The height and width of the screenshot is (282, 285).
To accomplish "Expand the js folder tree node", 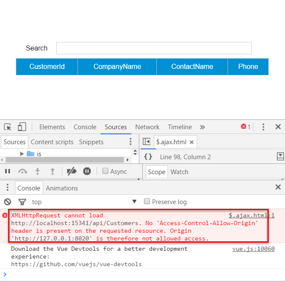I will coord(22,154).
